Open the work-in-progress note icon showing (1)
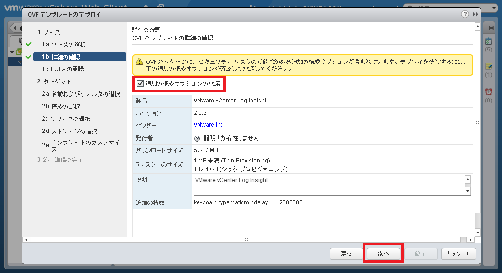 (489, 67)
